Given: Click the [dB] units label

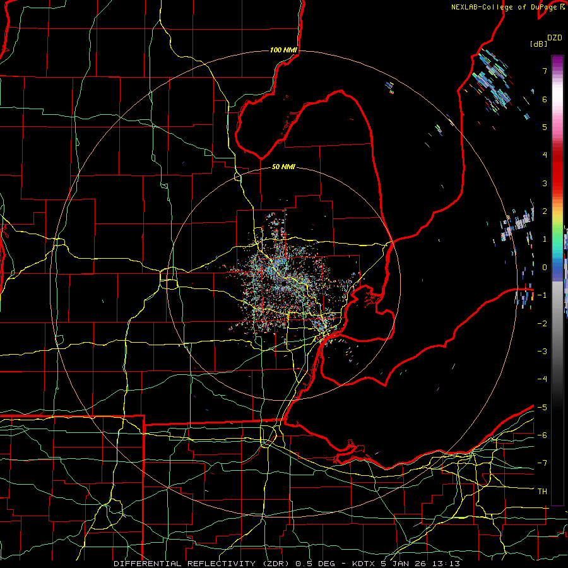Looking at the screenshot, I should click(x=539, y=44).
